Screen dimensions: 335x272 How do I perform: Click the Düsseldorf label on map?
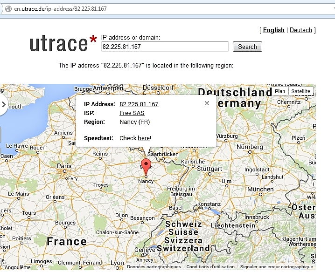(x=158, y=88)
